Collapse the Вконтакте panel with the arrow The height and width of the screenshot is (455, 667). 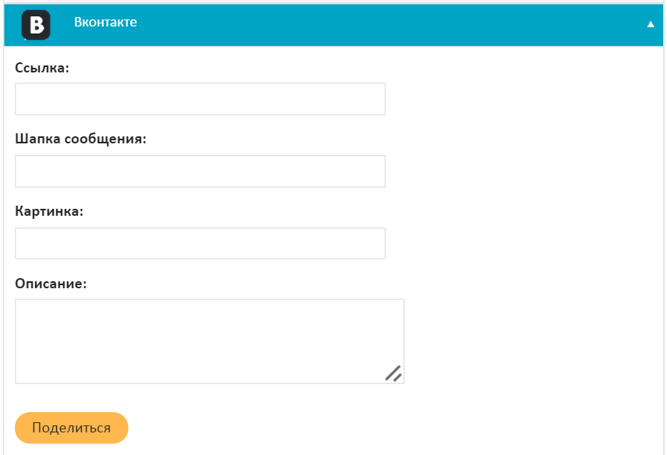[651, 24]
